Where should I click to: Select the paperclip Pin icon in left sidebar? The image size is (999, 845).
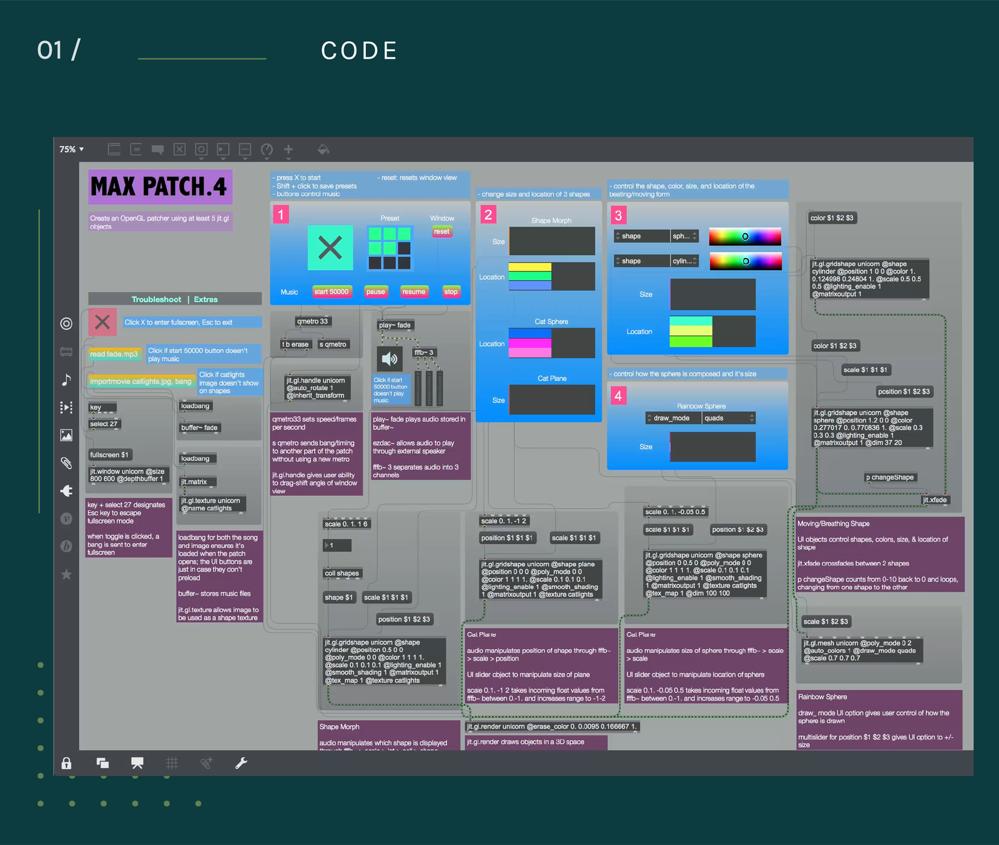[66, 463]
